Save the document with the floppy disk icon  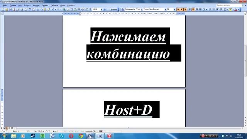[10, 9]
